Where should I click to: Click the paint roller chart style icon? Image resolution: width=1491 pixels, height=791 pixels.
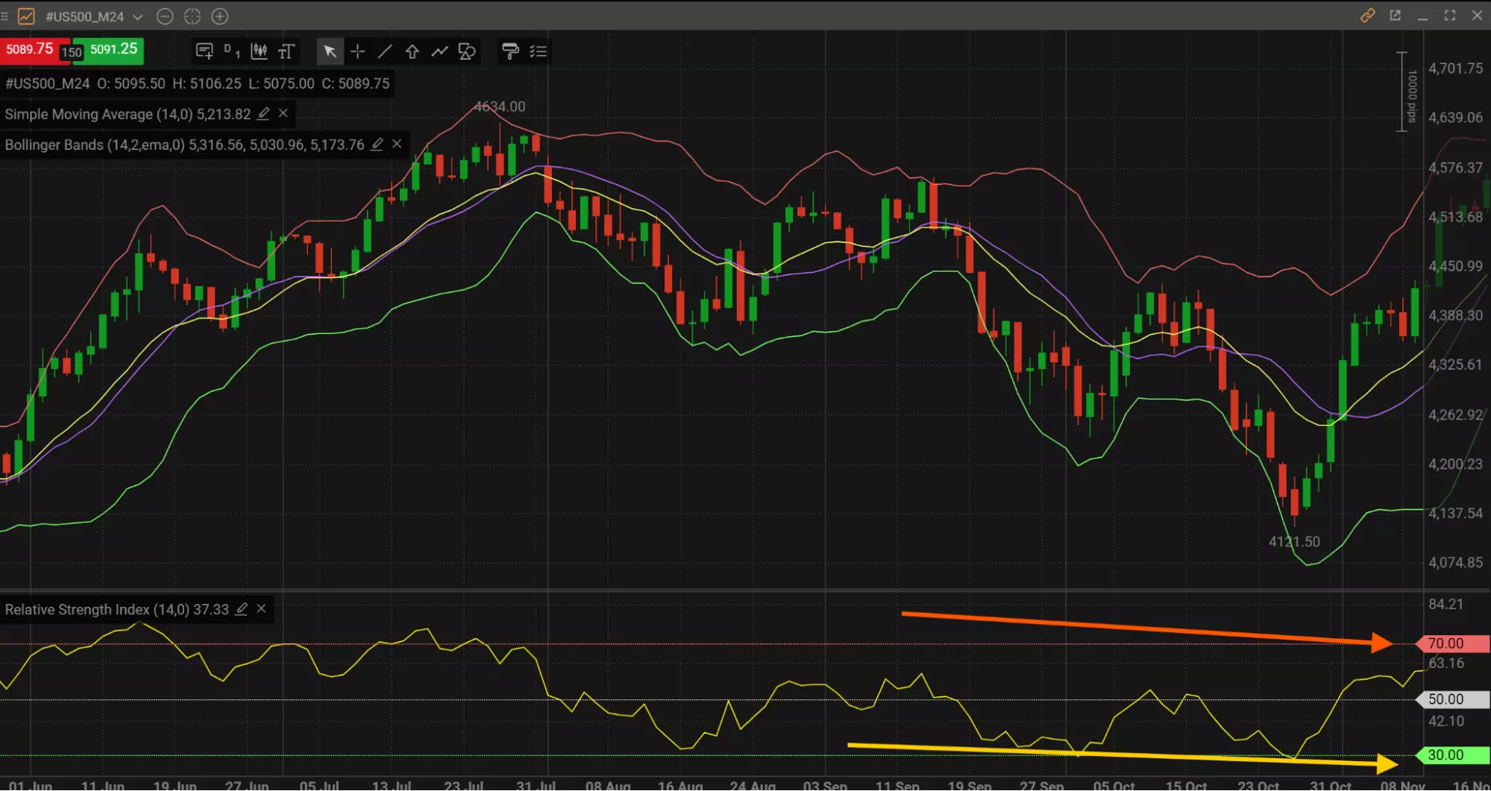click(x=510, y=51)
